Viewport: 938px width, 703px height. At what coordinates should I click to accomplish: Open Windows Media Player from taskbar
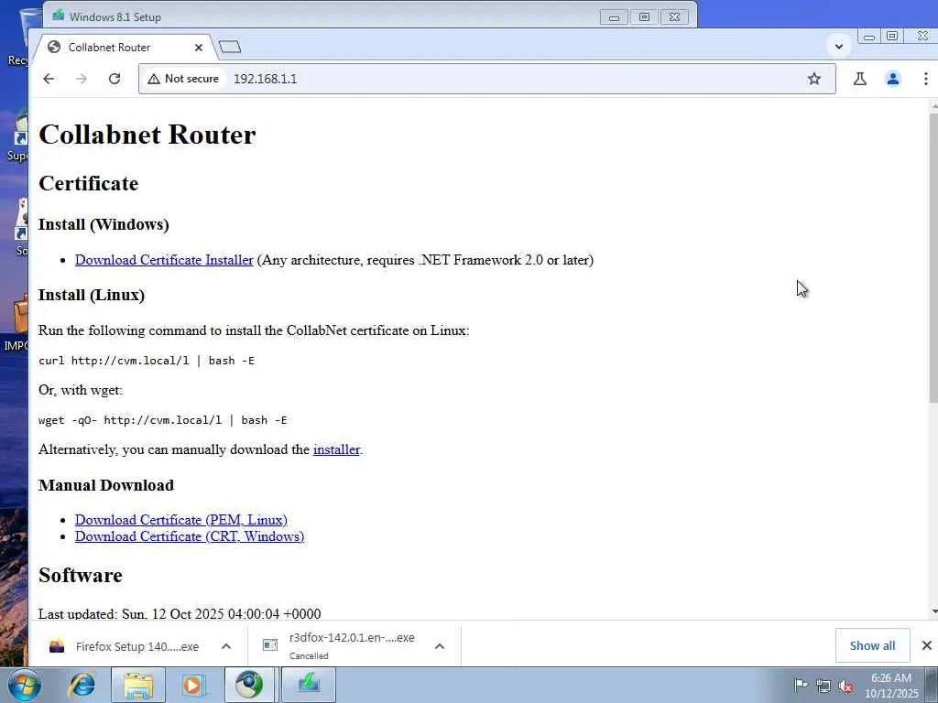click(x=192, y=685)
